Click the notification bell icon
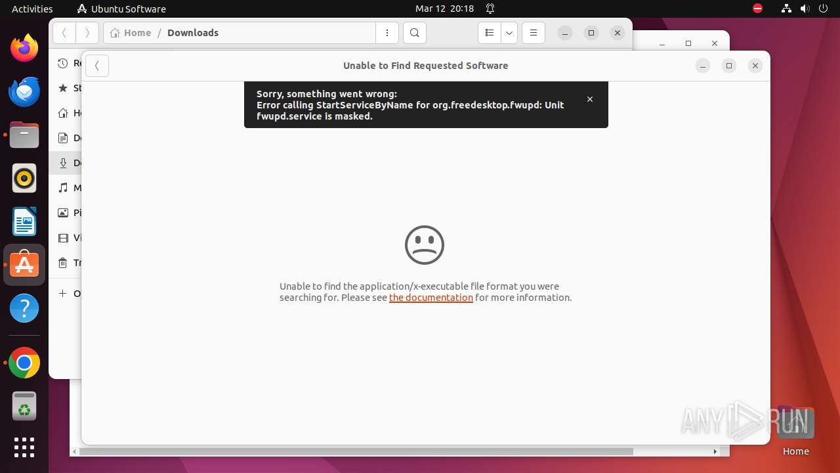The height and width of the screenshot is (473, 840). (490, 9)
